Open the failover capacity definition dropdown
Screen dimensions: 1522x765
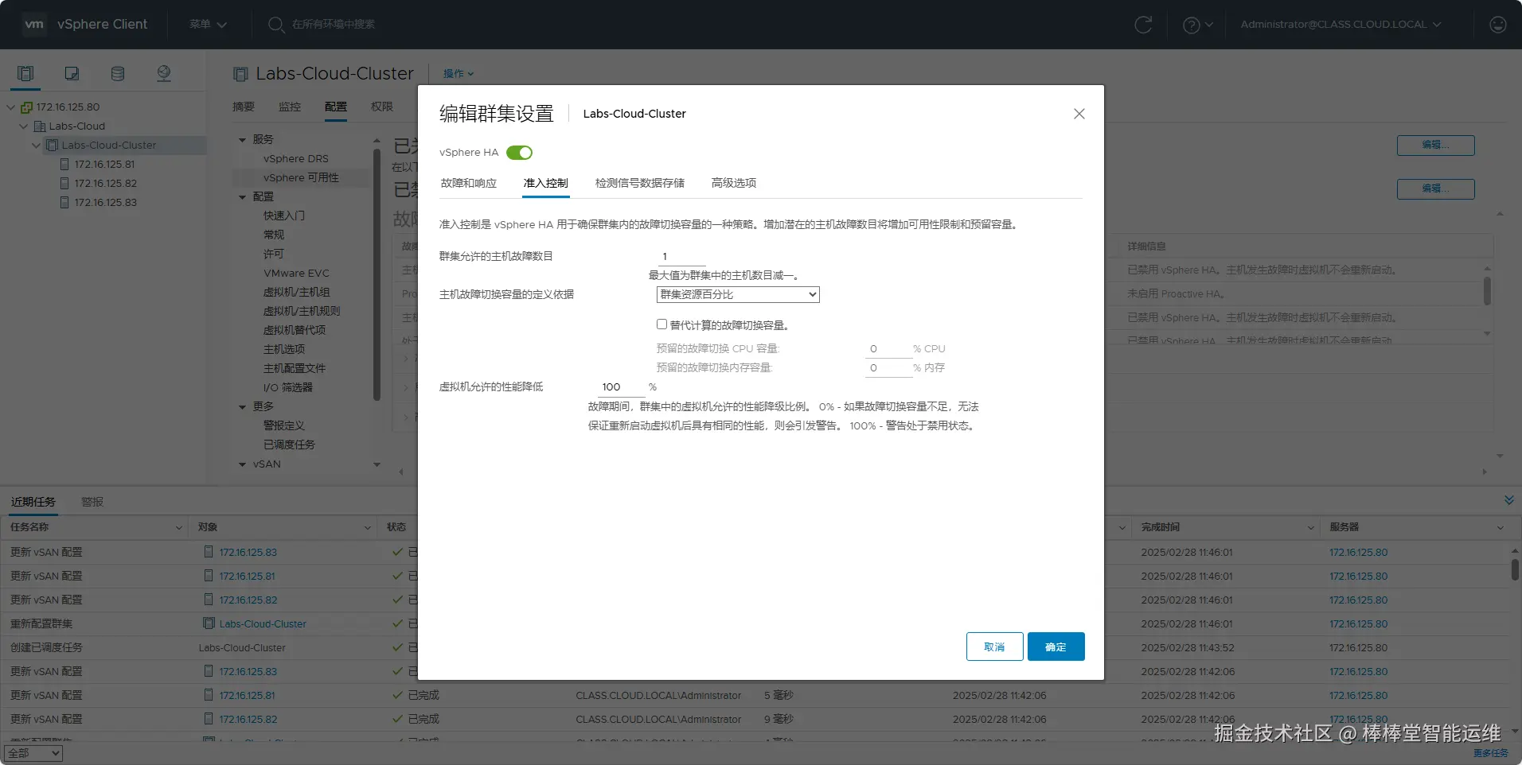click(x=738, y=294)
